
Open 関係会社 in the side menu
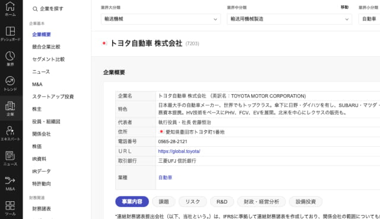tap(42, 134)
